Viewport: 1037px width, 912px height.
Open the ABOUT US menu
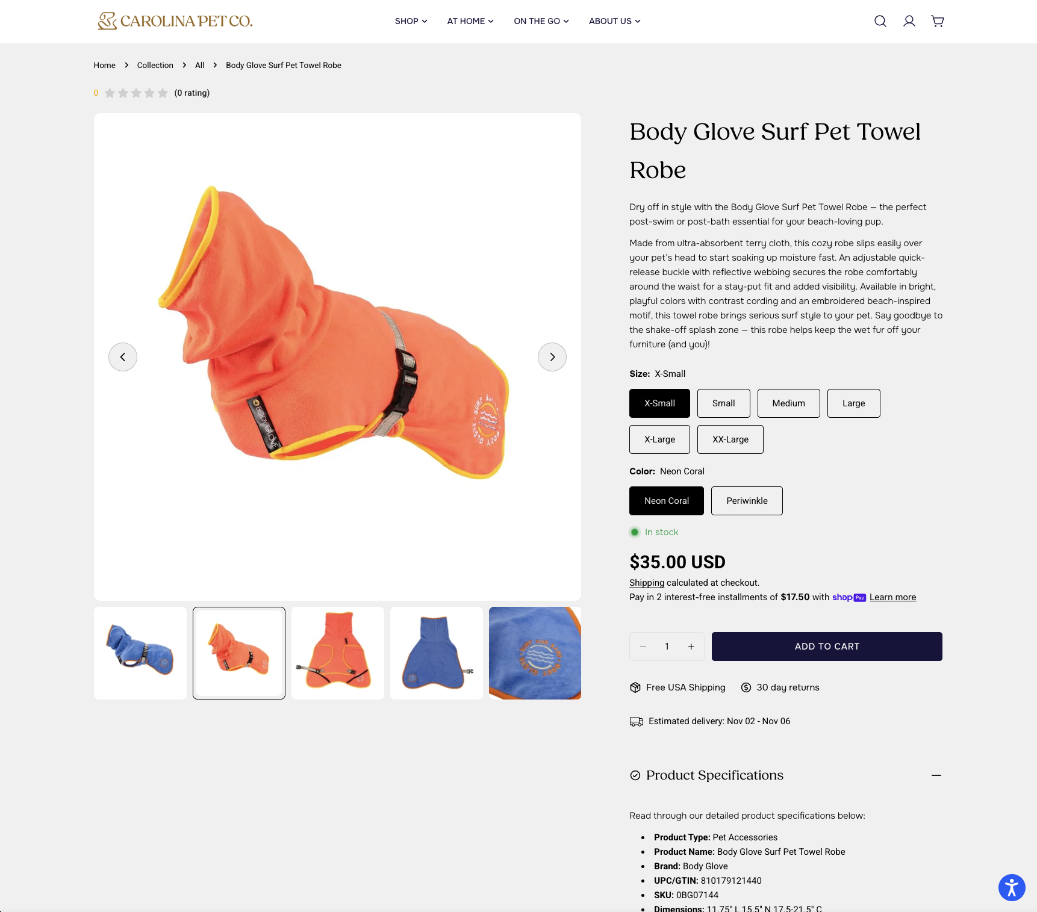click(615, 21)
